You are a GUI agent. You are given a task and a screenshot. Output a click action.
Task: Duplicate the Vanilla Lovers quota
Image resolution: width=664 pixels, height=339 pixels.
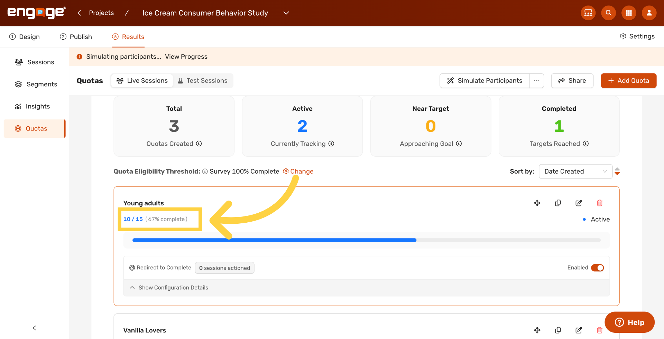[x=558, y=330]
